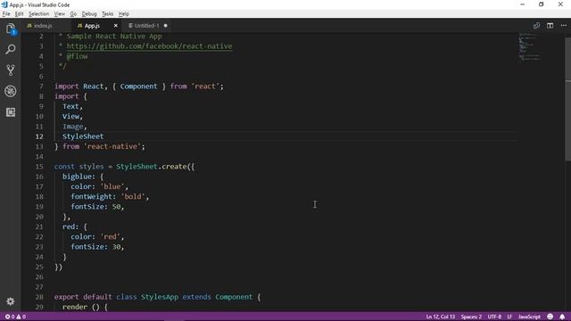Open the Source Control view
Image resolution: width=571 pixels, height=321 pixels.
(x=10, y=70)
